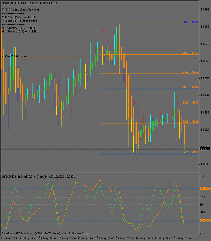Click the M30 Stoch(14,3,3) = 3.0303 readout

(20, 20)
